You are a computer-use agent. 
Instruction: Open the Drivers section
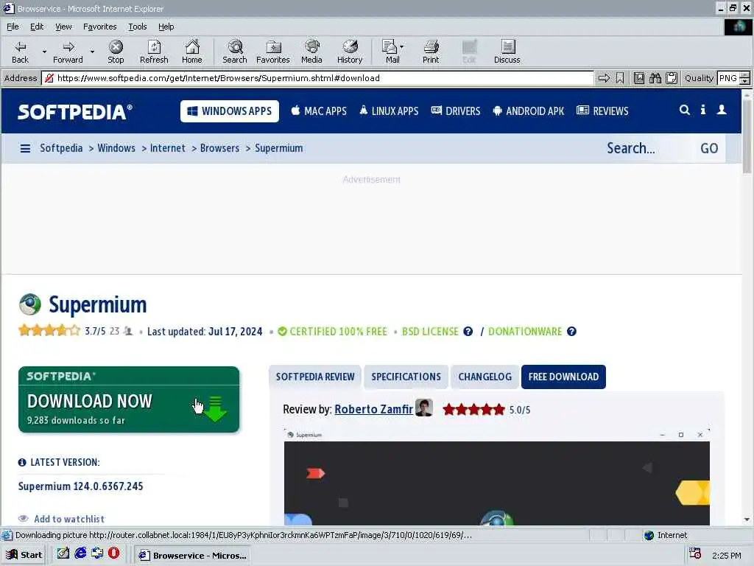[455, 111]
